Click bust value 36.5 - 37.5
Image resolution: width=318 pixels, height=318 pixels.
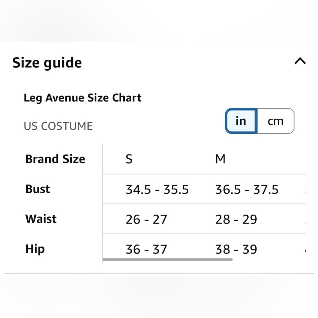pos(247,190)
